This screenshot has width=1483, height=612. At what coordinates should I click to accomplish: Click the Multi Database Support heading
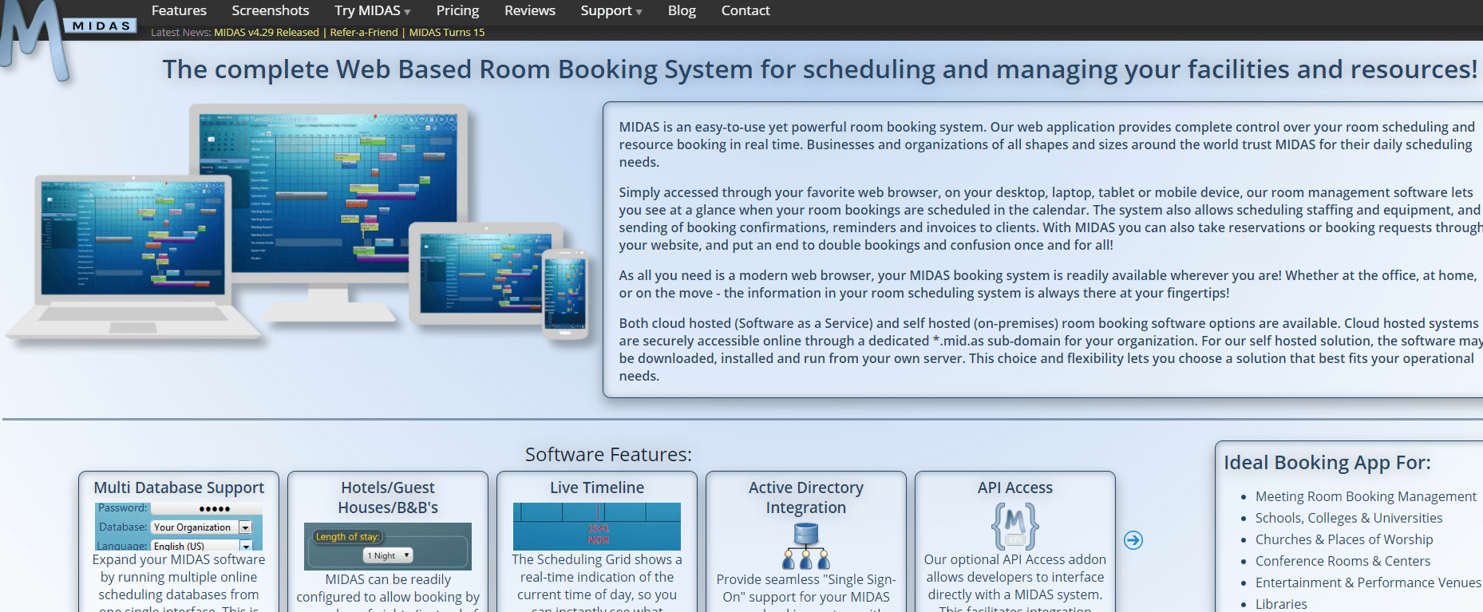point(179,488)
